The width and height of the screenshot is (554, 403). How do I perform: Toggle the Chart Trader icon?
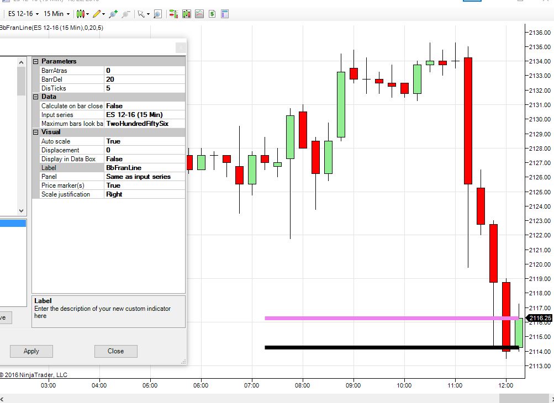tap(173, 14)
